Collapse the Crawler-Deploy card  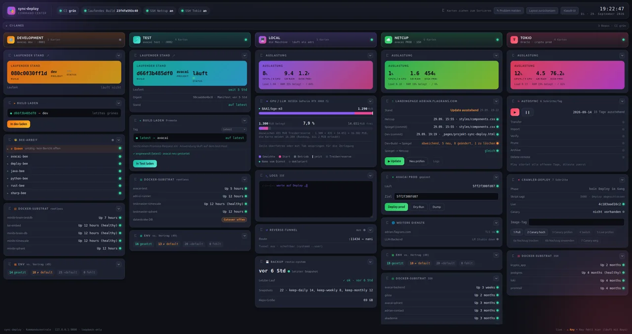pos(622,179)
